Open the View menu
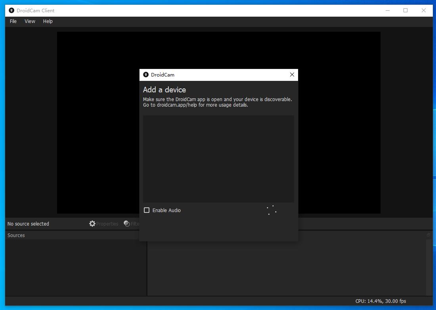The image size is (436, 310). (30, 21)
